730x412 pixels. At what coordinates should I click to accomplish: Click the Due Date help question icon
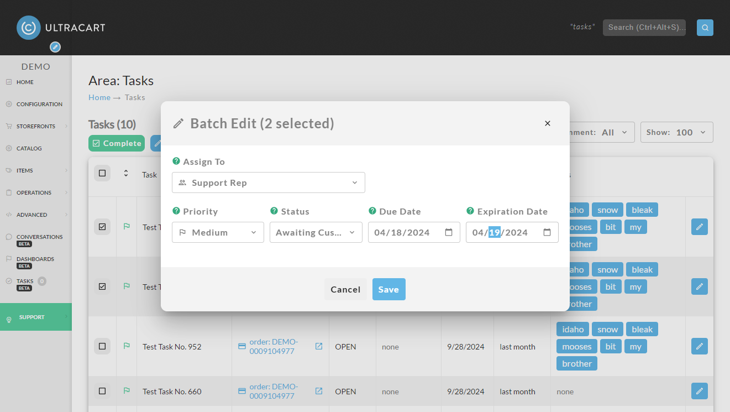coord(372,211)
